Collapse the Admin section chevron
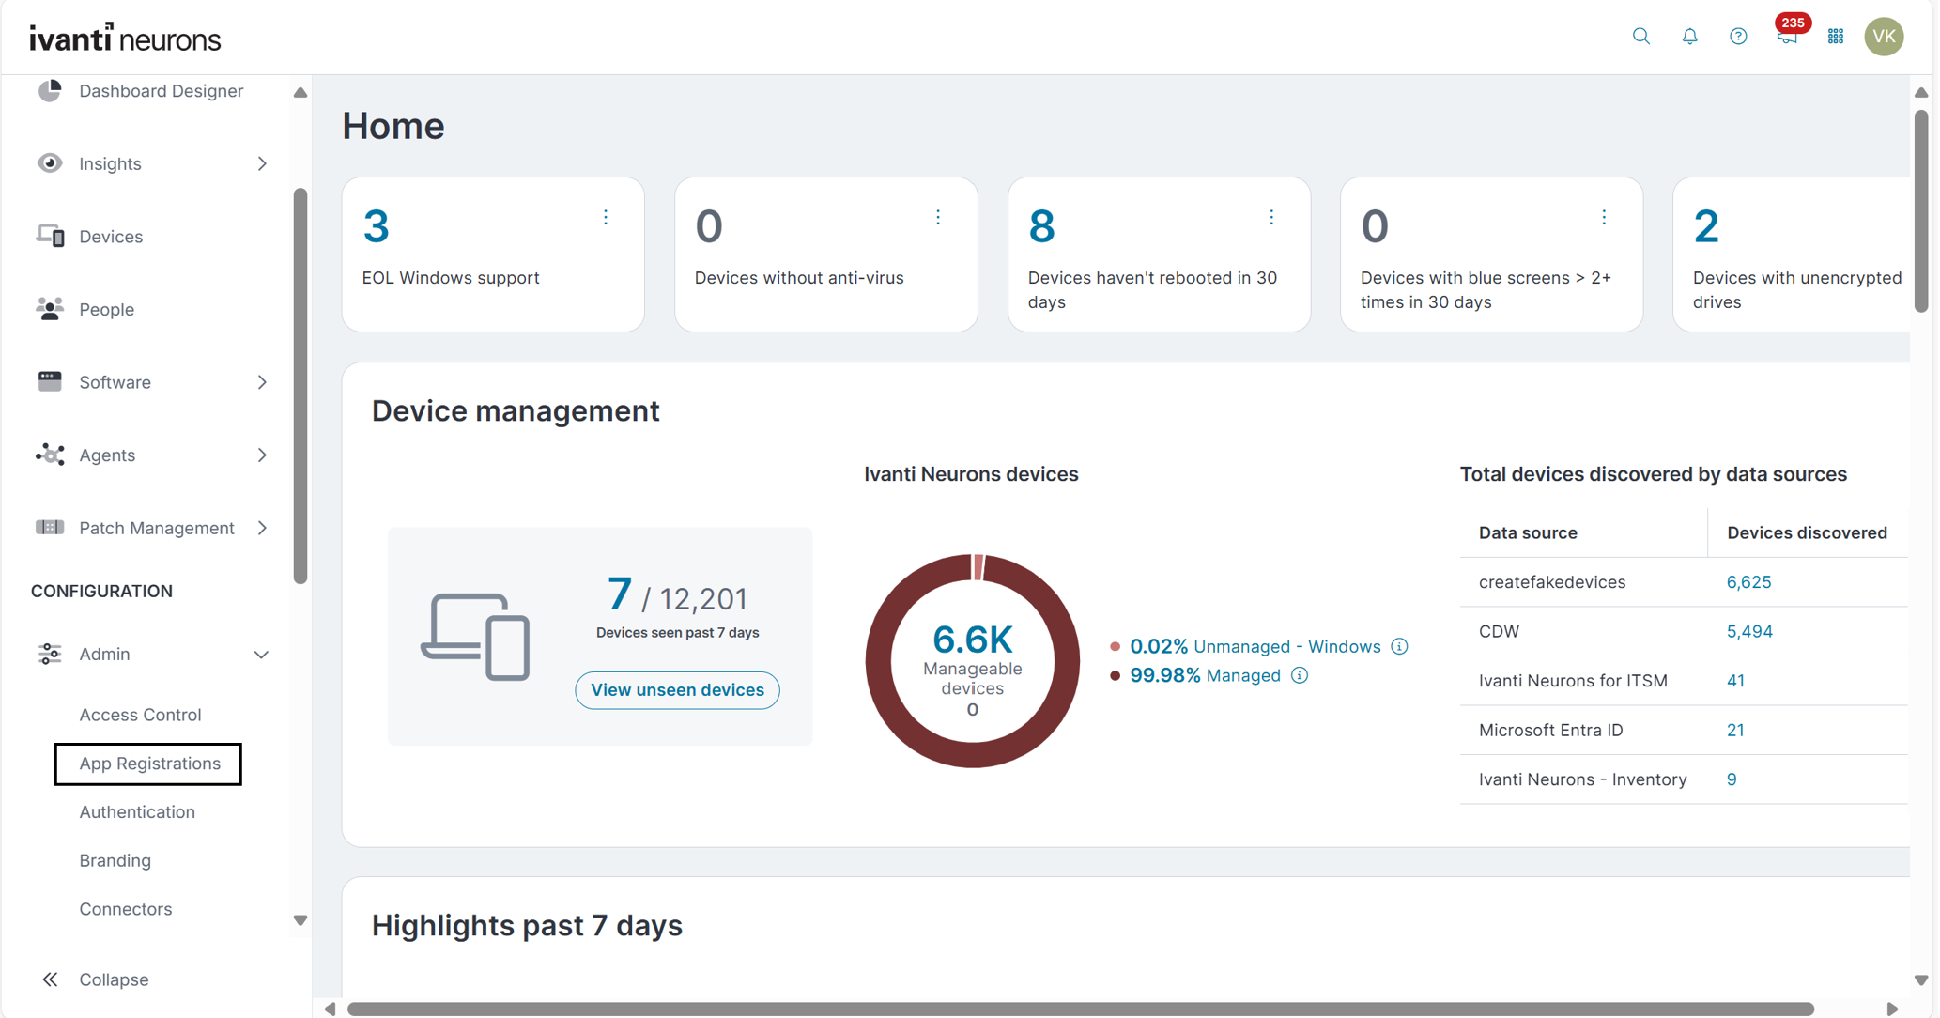Image resolution: width=1940 pixels, height=1018 pixels. [x=261, y=655]
